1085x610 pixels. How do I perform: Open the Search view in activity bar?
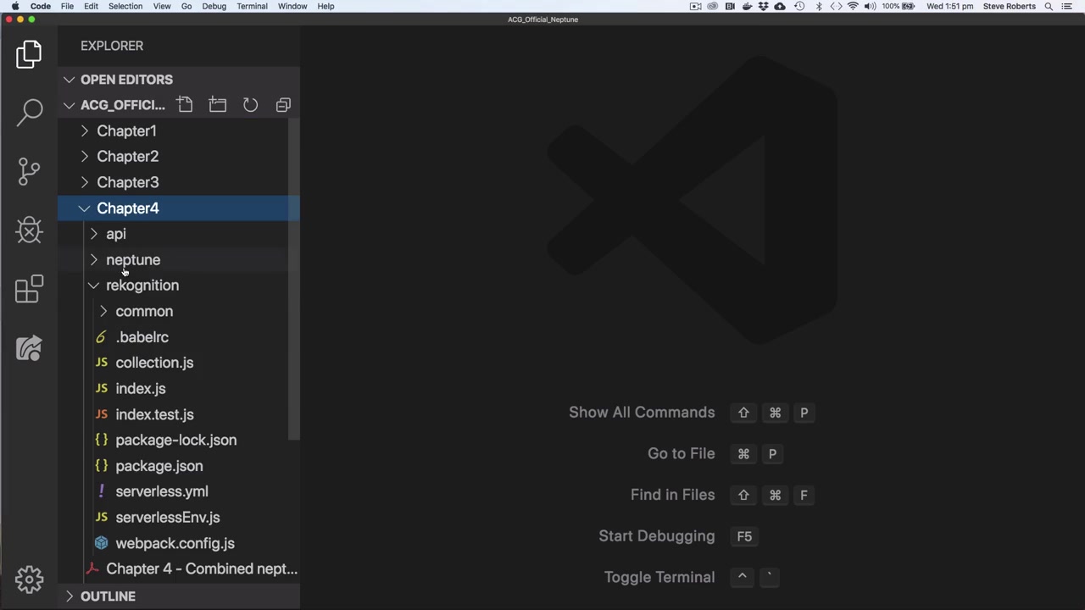(29, 113)
